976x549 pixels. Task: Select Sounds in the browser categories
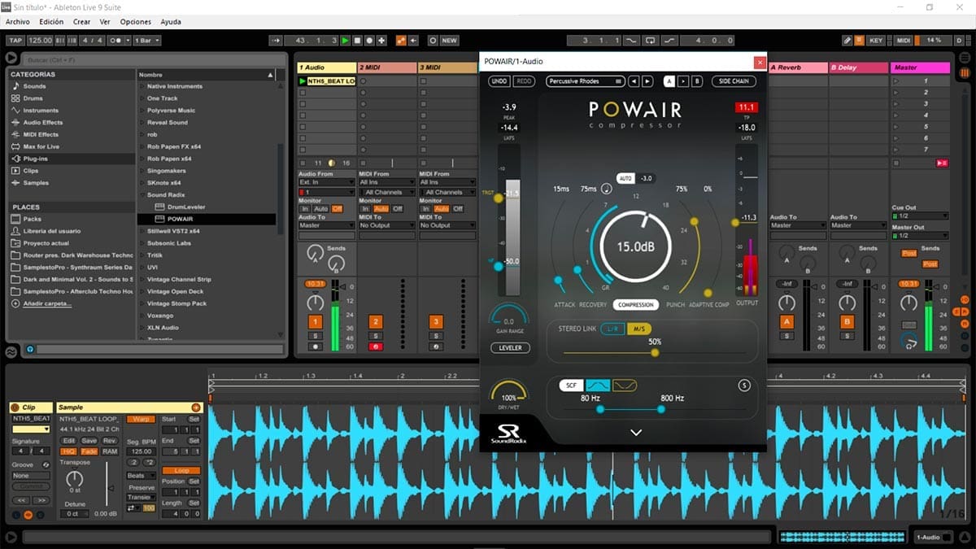[34, 86]
